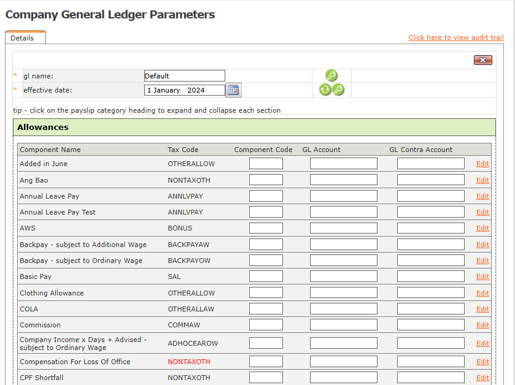Click the green key icon beside gl name
The width and height of the screenshot is (515, 385).
pos(331,75)
